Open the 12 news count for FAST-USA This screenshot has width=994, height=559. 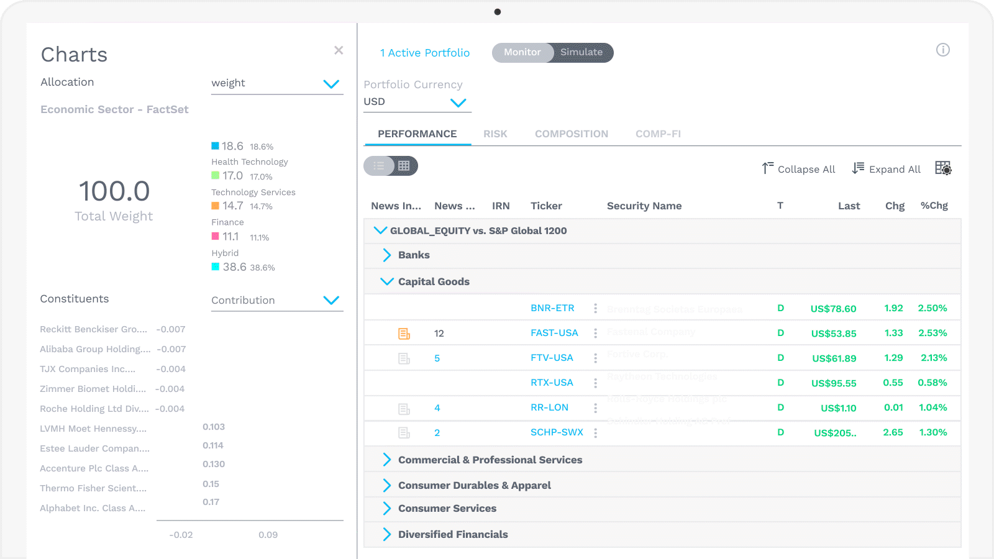439,334
